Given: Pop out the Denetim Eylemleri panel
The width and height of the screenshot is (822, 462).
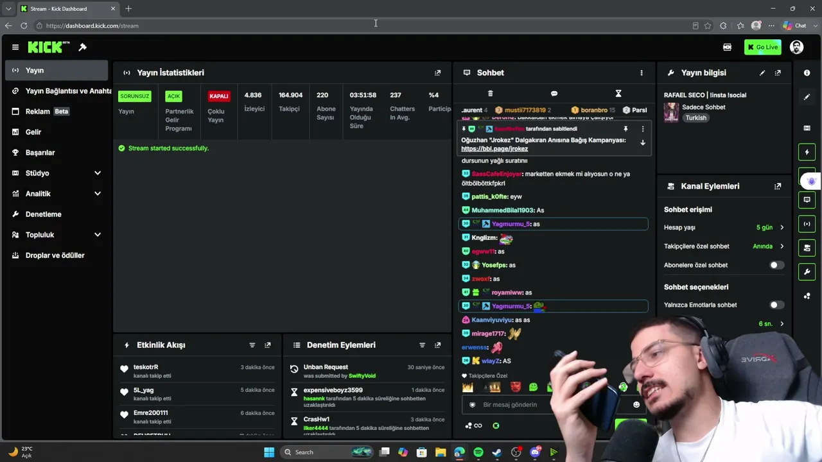Looking at the screenshot, I should [438, 345].
